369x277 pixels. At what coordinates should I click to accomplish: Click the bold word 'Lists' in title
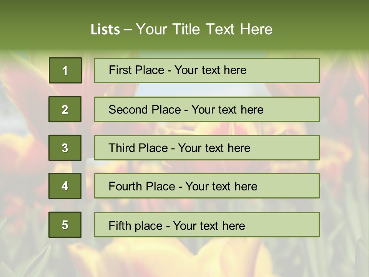click(105, 30)
